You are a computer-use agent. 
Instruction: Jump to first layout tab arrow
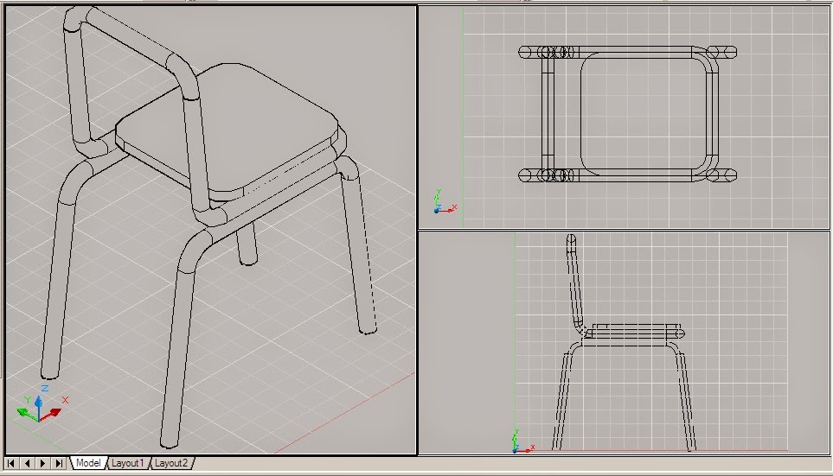tap(10, 463)
